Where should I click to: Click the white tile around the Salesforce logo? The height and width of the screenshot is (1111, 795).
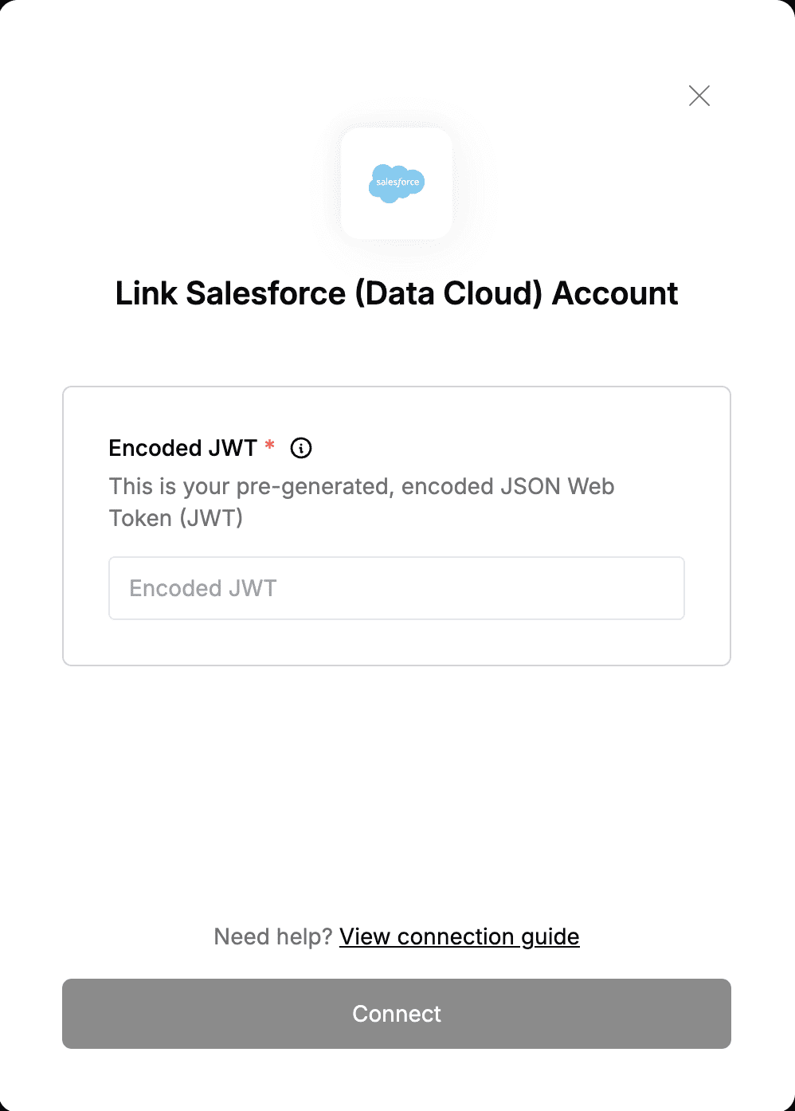point(397,183)
